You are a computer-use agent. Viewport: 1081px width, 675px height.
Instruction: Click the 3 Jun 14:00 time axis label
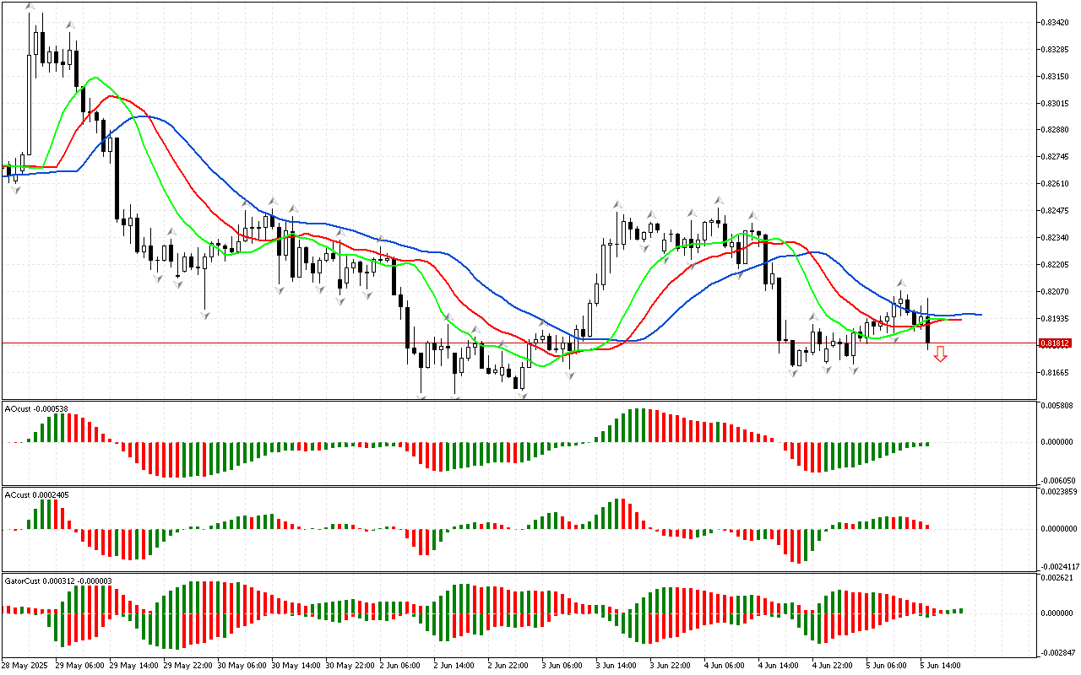coord(617,666)
